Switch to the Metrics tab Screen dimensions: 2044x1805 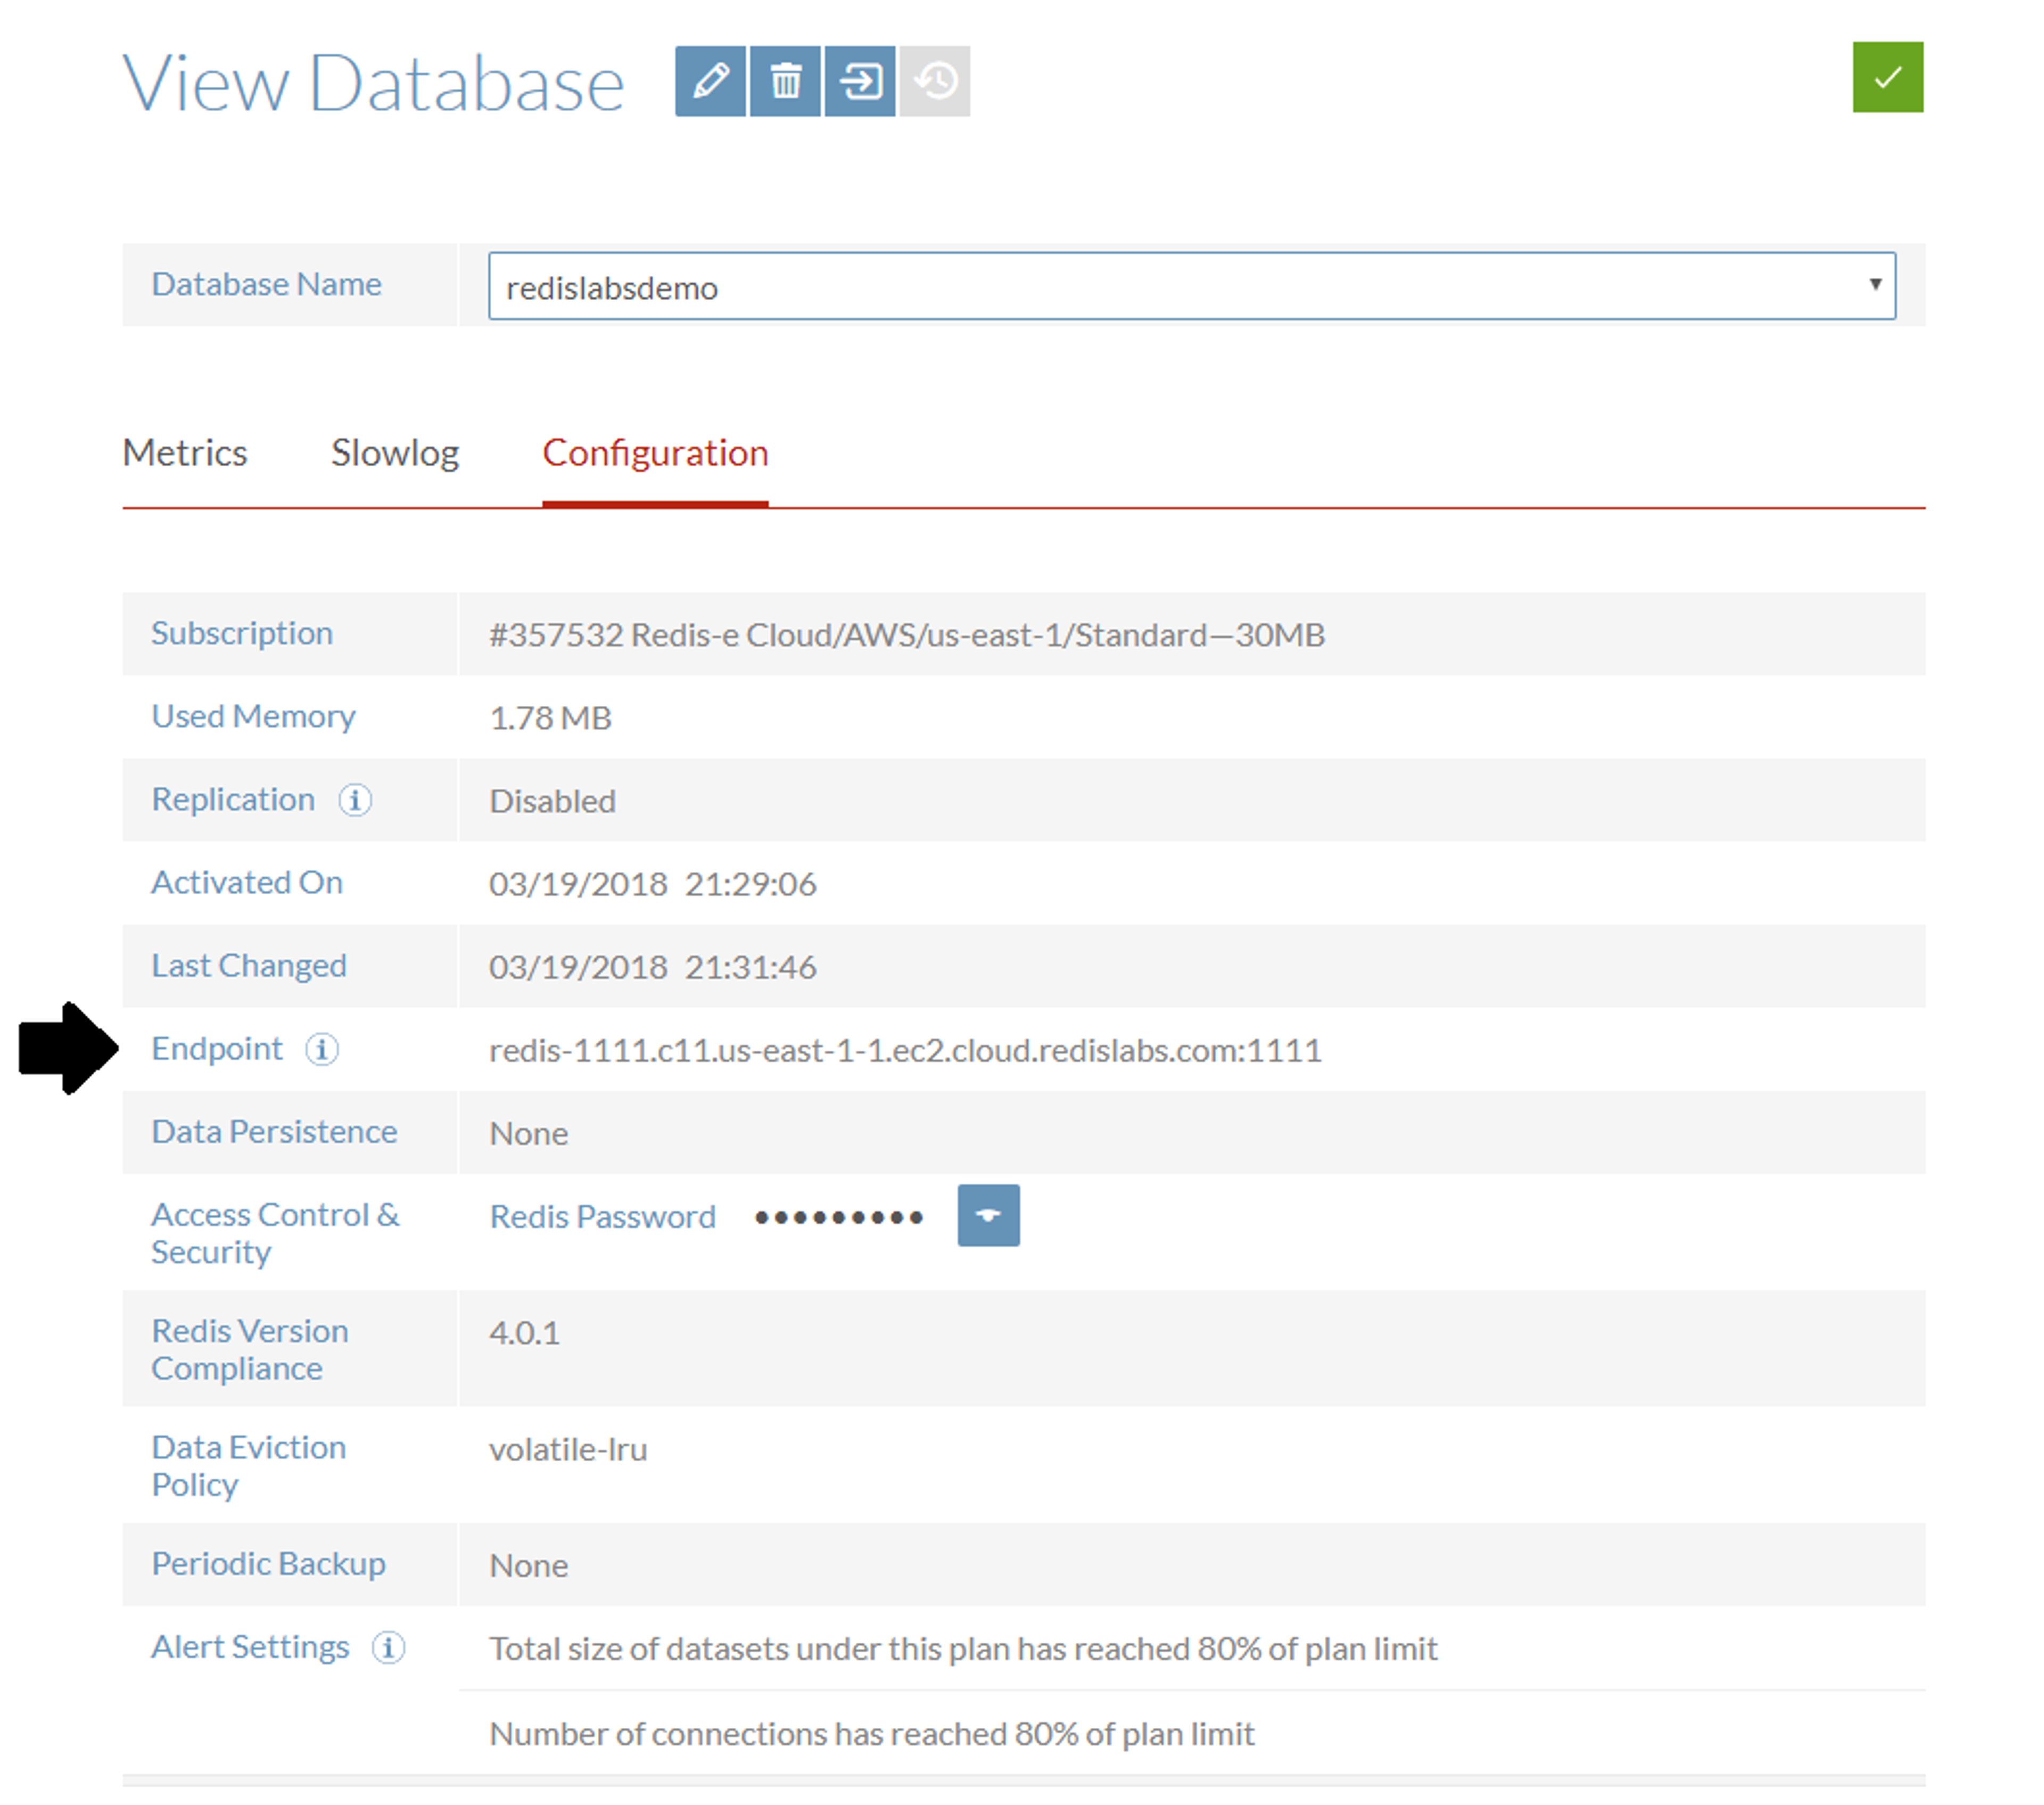point(185,453)
